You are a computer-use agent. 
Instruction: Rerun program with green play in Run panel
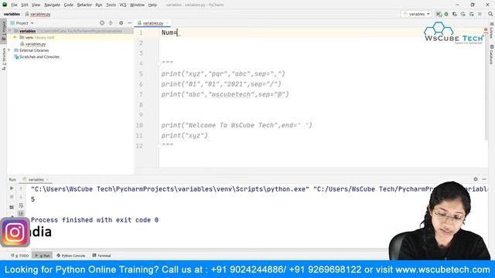coord(12,188)
